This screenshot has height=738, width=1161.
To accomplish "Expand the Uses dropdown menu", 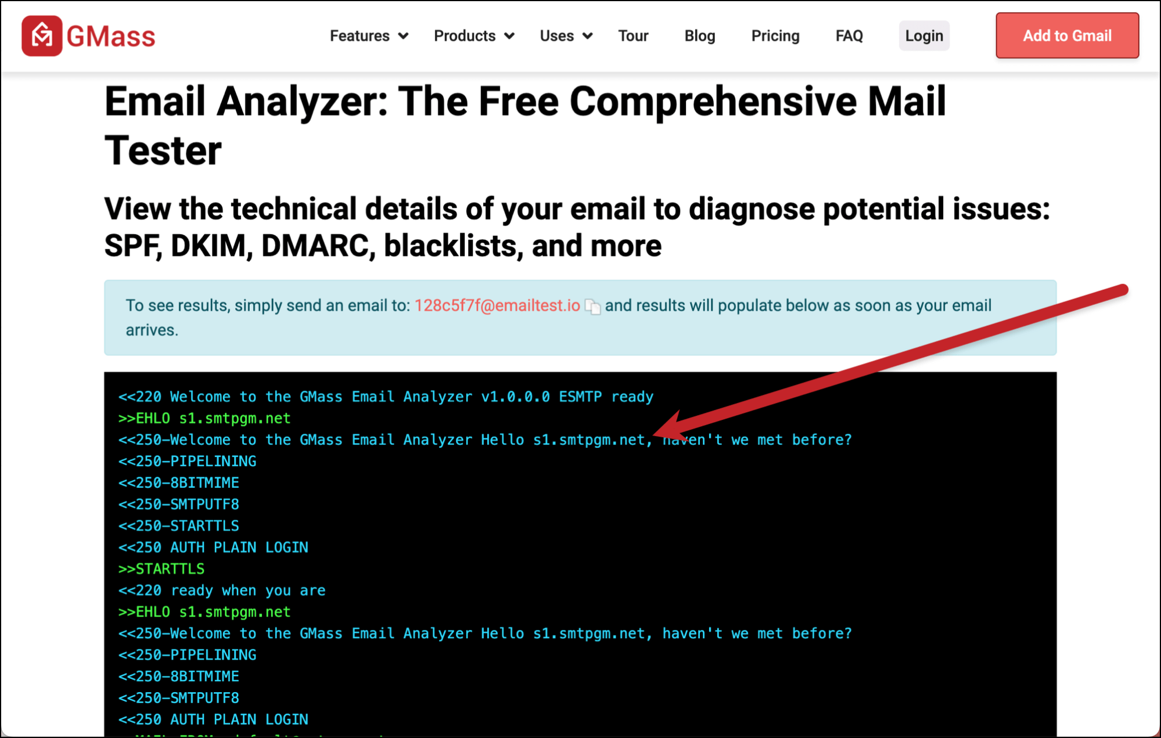I will [x=563, y=35].
